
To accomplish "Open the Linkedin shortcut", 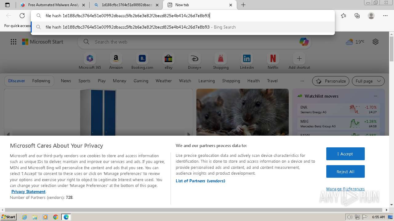I will (x=247, y=61).
